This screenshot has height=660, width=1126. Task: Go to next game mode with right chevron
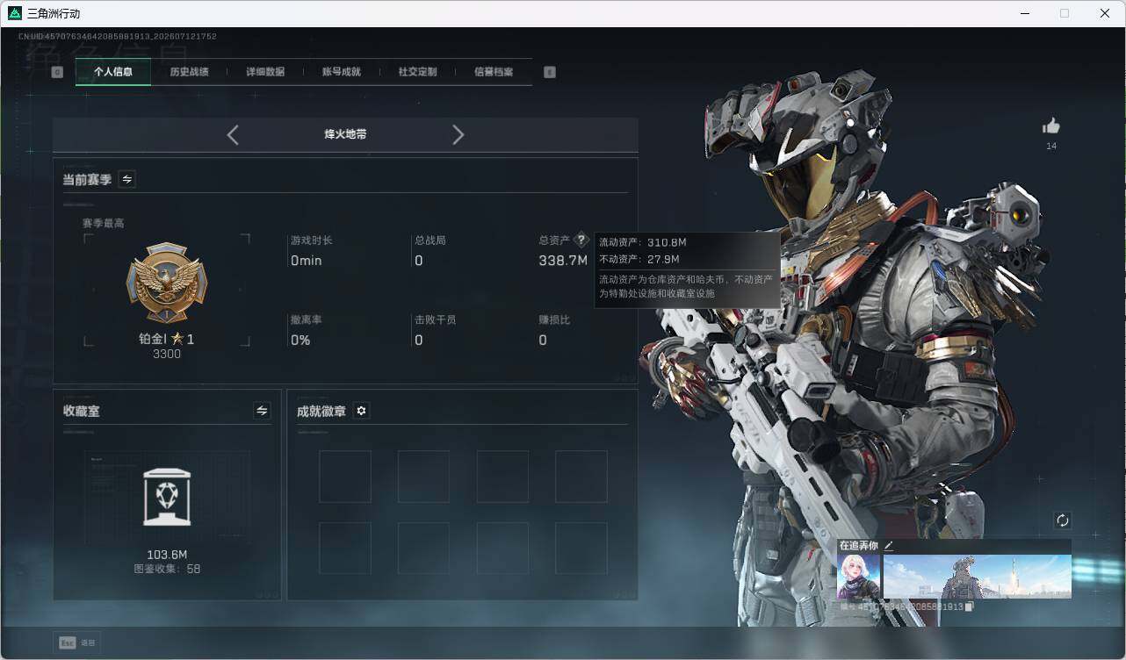coord(458,134)
